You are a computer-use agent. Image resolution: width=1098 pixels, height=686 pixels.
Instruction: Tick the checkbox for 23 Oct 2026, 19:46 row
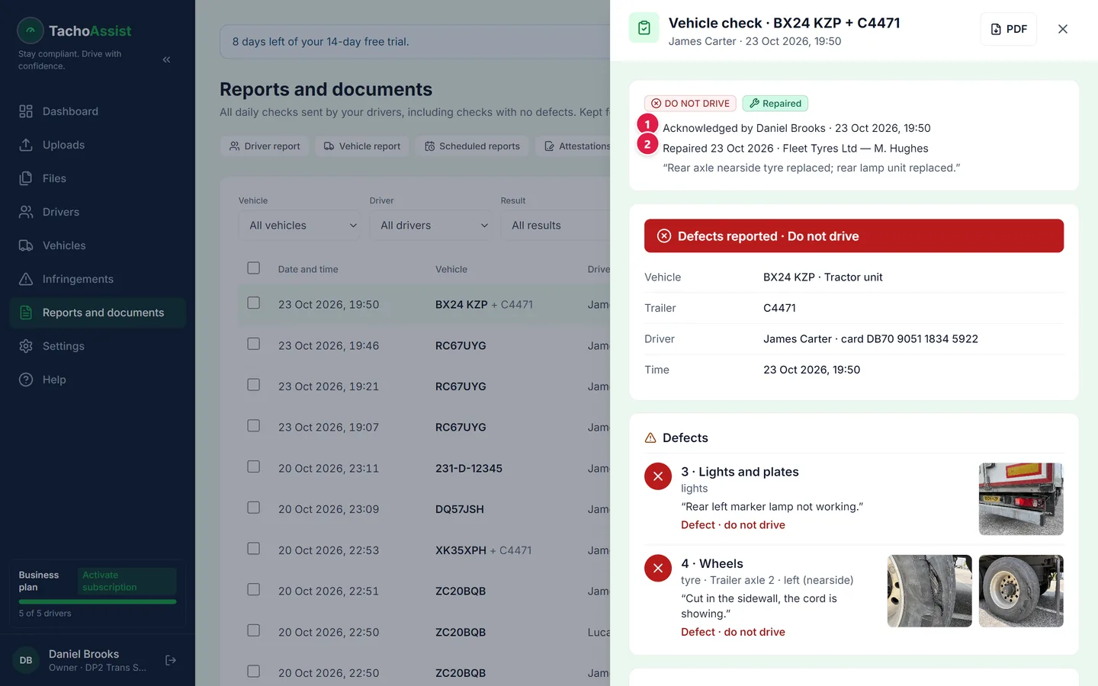click(254, 345)
